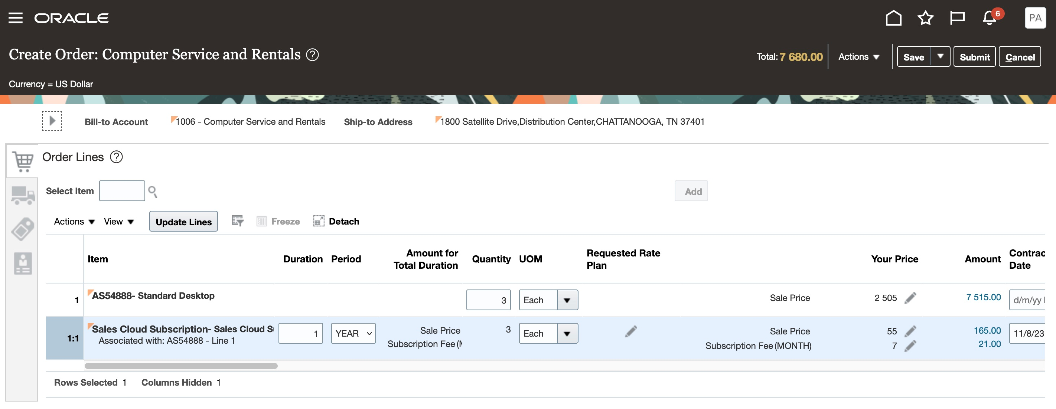Go to the Home icon
Image resolution: width=1056 pixels, height=409 pixels.
click(x=893, y=18)
